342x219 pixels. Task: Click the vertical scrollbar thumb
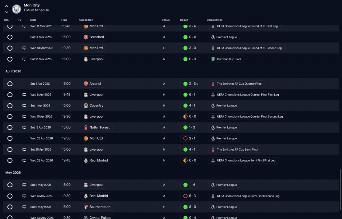pos(340,189)
